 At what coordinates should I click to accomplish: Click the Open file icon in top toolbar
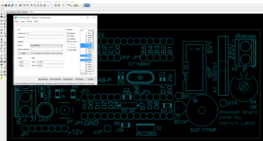pyautogui.click(x=3, y=5)
